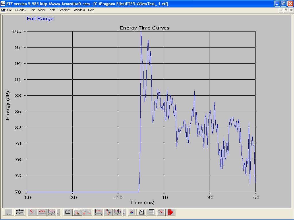294x220 pixels.
Task: Expand the small arrow right of the speaker-waterfall icon
Action: point(124,212)
